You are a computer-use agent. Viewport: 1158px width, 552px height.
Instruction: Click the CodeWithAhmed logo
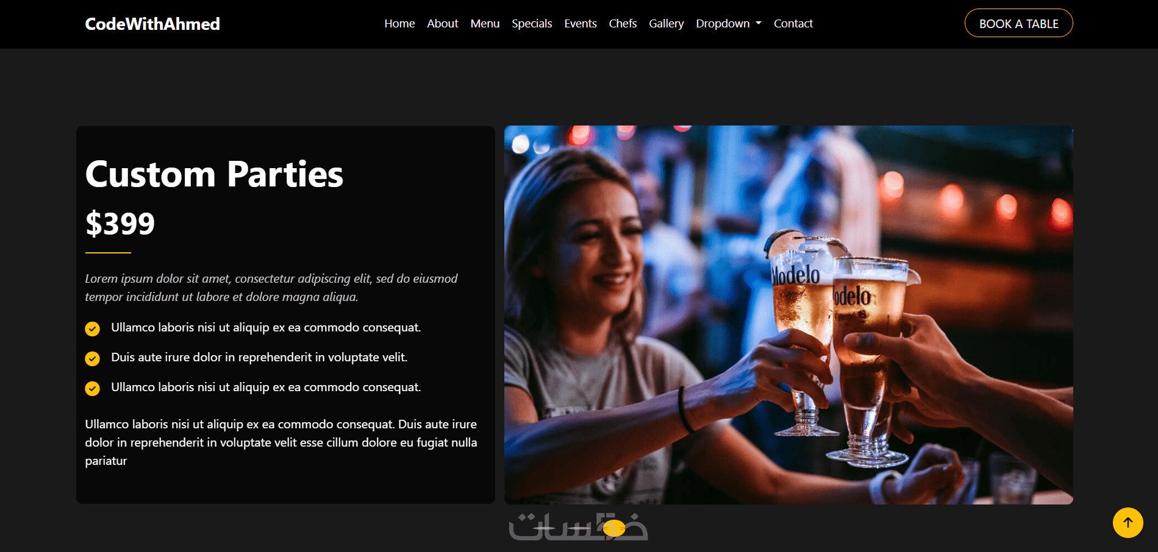[x=152, y=24]
